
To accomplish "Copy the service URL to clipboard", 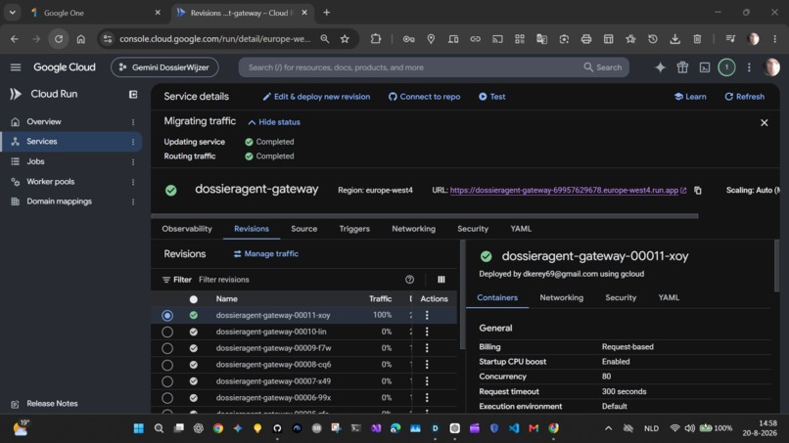I will pyautogui.click(x=698, y=190).
